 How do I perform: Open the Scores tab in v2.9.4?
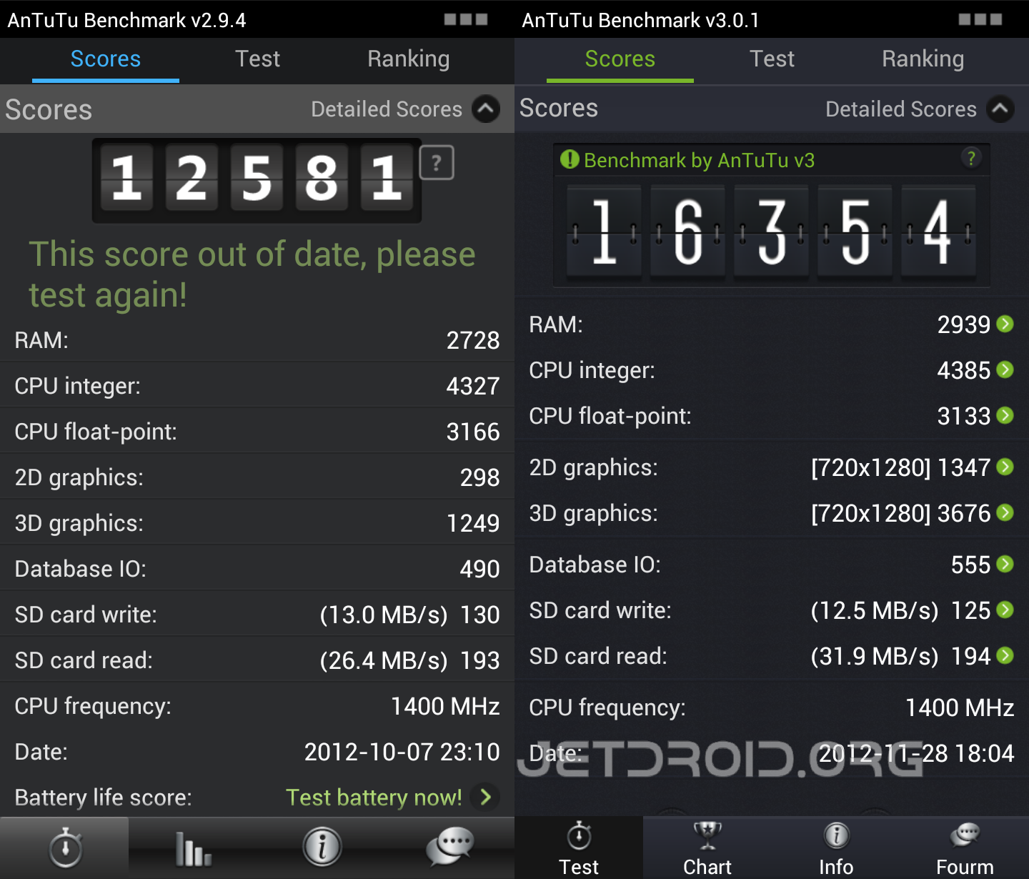(x=106, y=59)
